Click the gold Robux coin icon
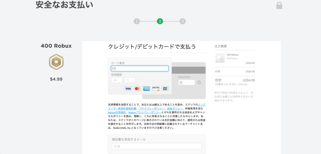 tap(56, 62)
